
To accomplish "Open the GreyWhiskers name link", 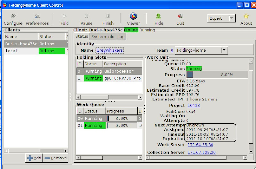I will pyautogui.click(x=109, y=50).
